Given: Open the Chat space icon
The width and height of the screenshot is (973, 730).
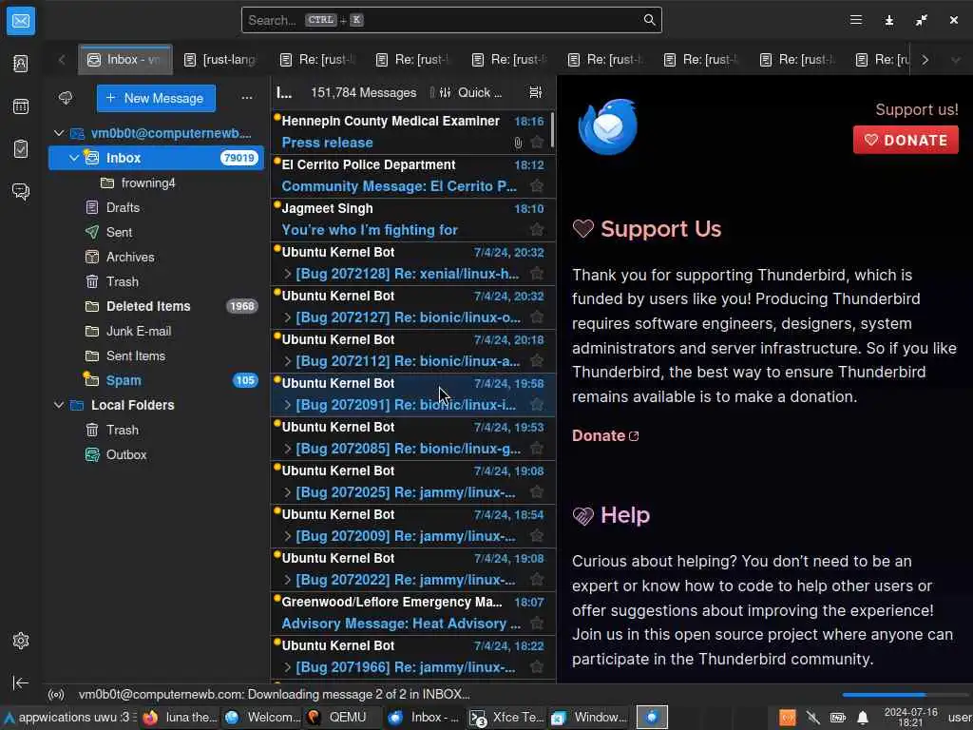Looking at the screenshot, I should pos(21,191).
